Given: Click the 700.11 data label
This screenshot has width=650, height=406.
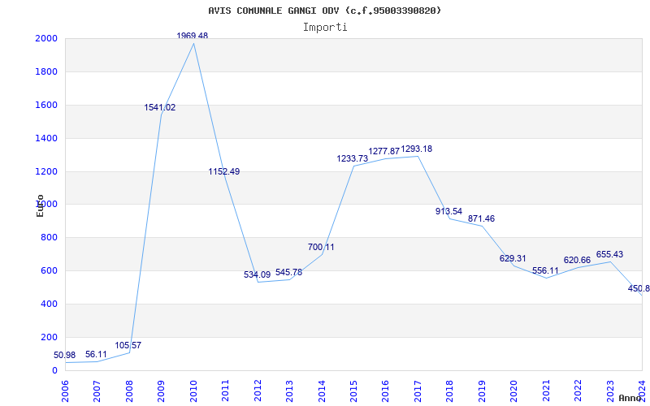Looking at the screenshot, I should pyautogui.click(x=321, y=248).
